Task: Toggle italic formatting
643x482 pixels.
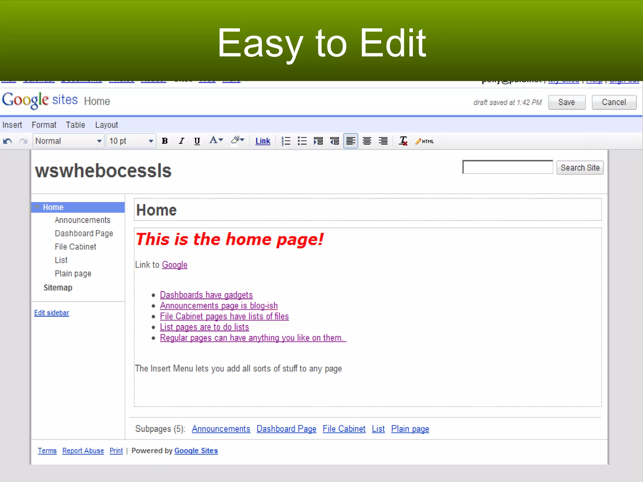Action: pyautogui.click(x=181, y=141)
